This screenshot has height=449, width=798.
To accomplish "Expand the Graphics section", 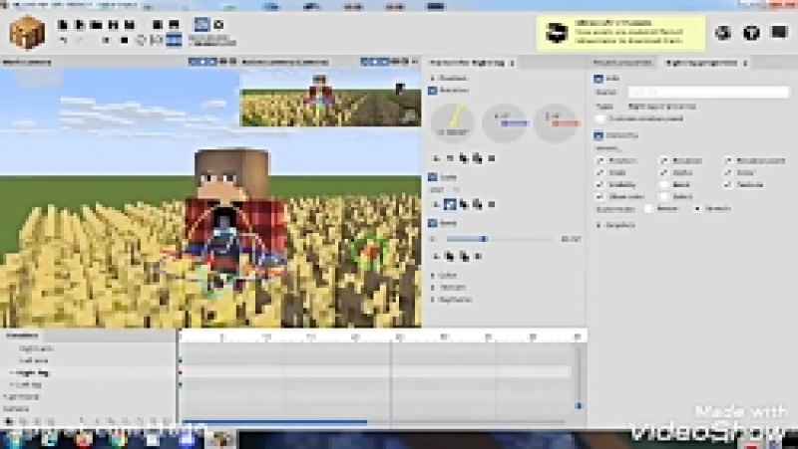I will 599,225.
